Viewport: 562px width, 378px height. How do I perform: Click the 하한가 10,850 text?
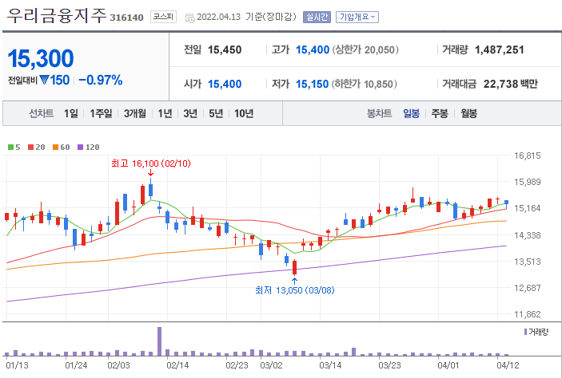pyautogui.click(x=364, y=84)
